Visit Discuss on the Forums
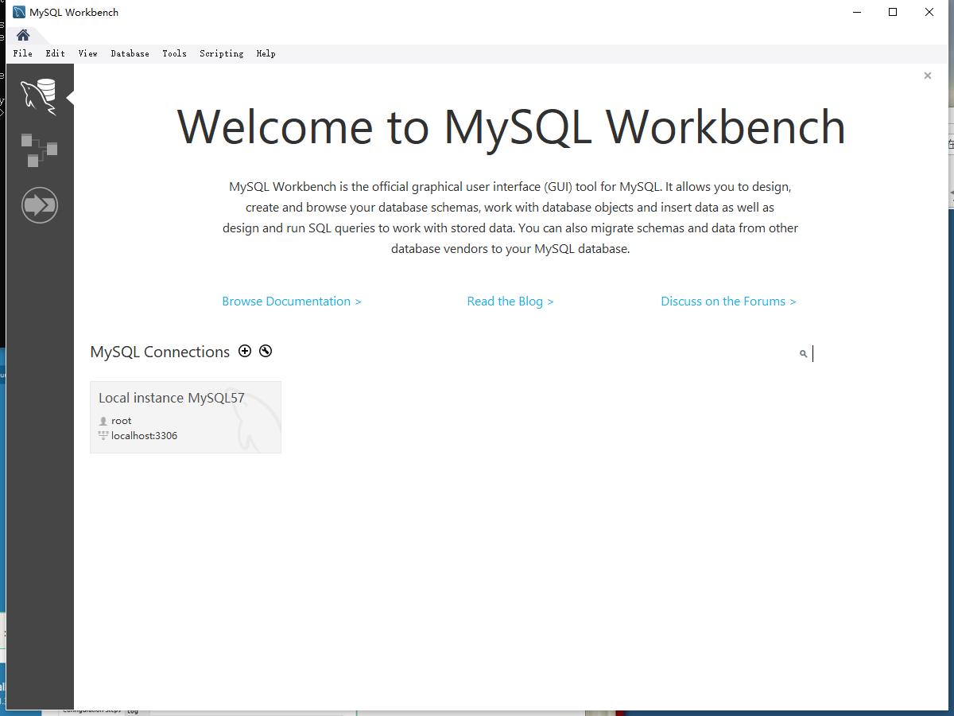Viewport: 954px width, 716px height. click(728, 301)
